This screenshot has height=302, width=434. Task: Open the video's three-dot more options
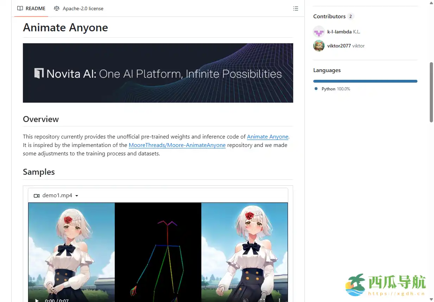click(279, 300)
